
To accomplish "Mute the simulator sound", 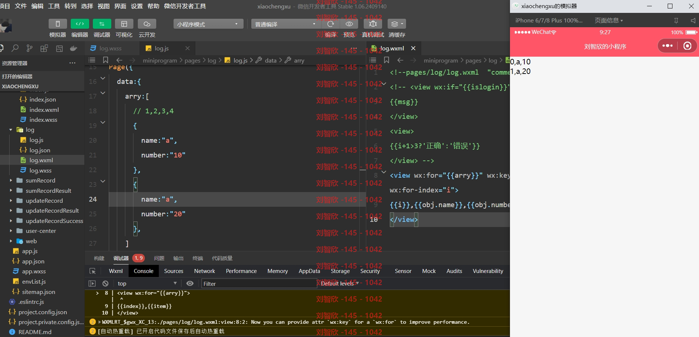I will pos(693,21).
